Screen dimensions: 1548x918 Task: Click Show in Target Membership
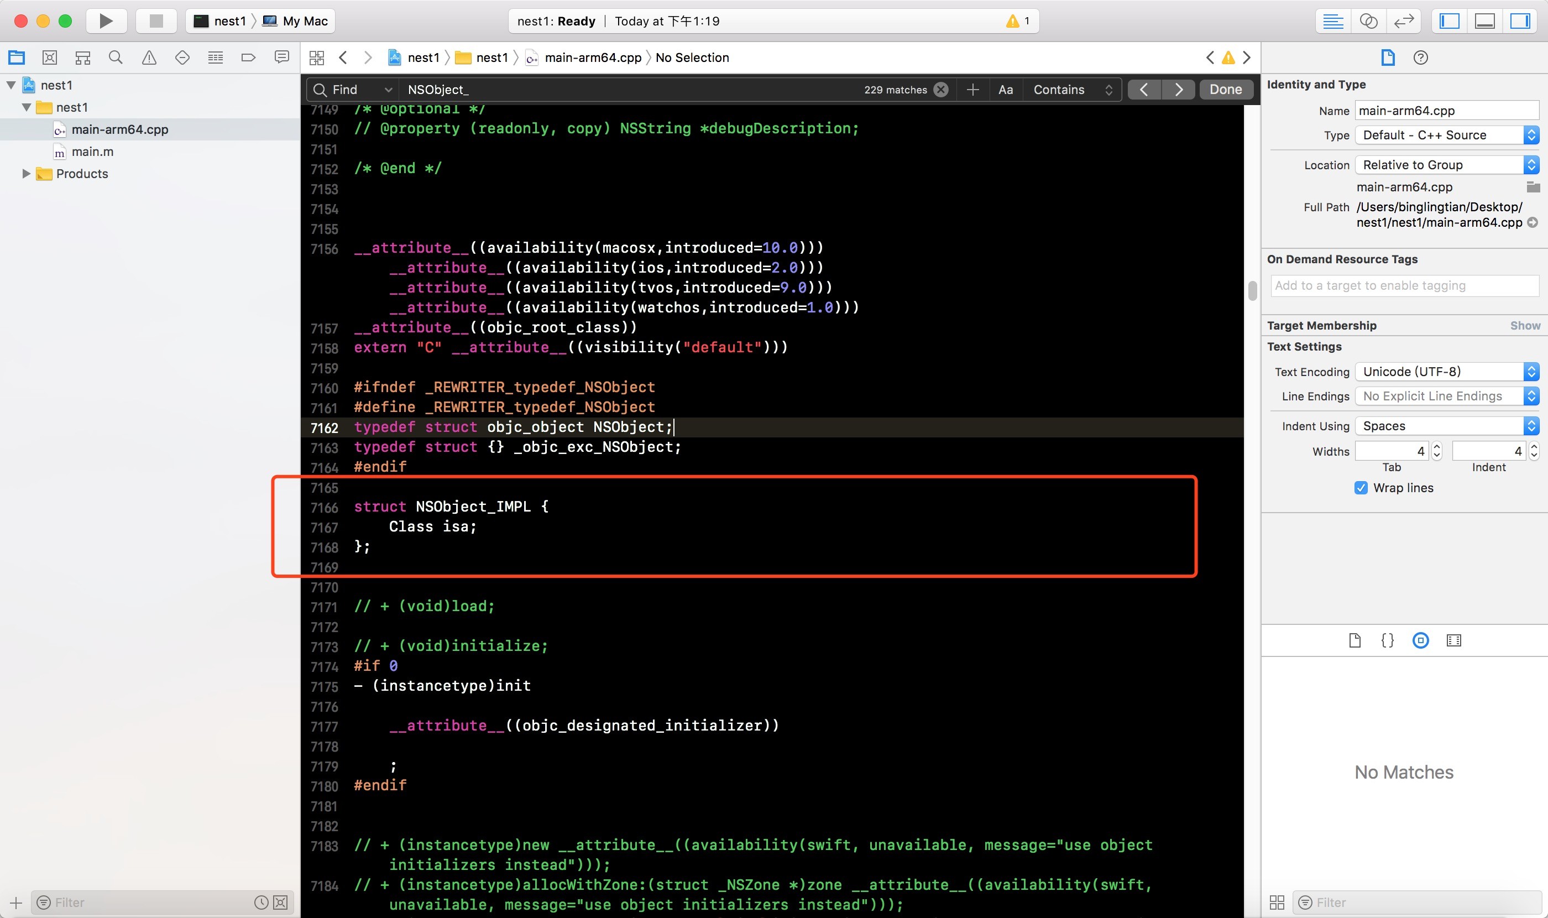[x=1524, y=325]
